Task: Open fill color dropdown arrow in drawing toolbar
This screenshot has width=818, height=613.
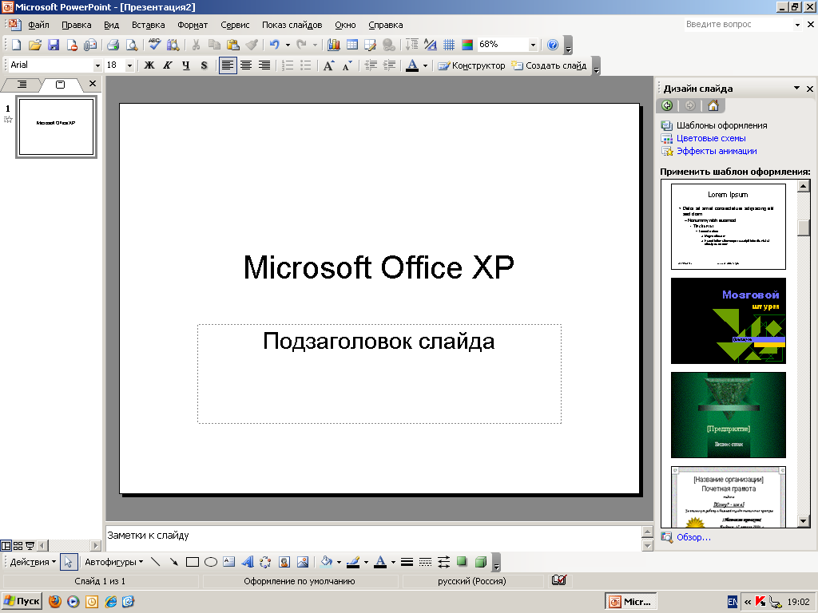Action: coord(339,562)
